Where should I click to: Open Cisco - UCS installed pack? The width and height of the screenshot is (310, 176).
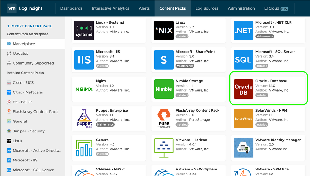pyautogui.click(x=23, y=83)
